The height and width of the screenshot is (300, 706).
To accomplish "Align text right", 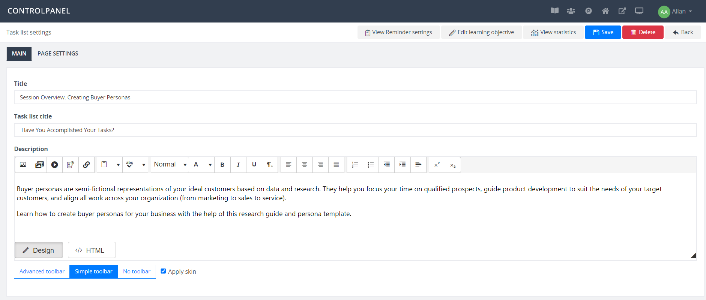I will [320, 165].
